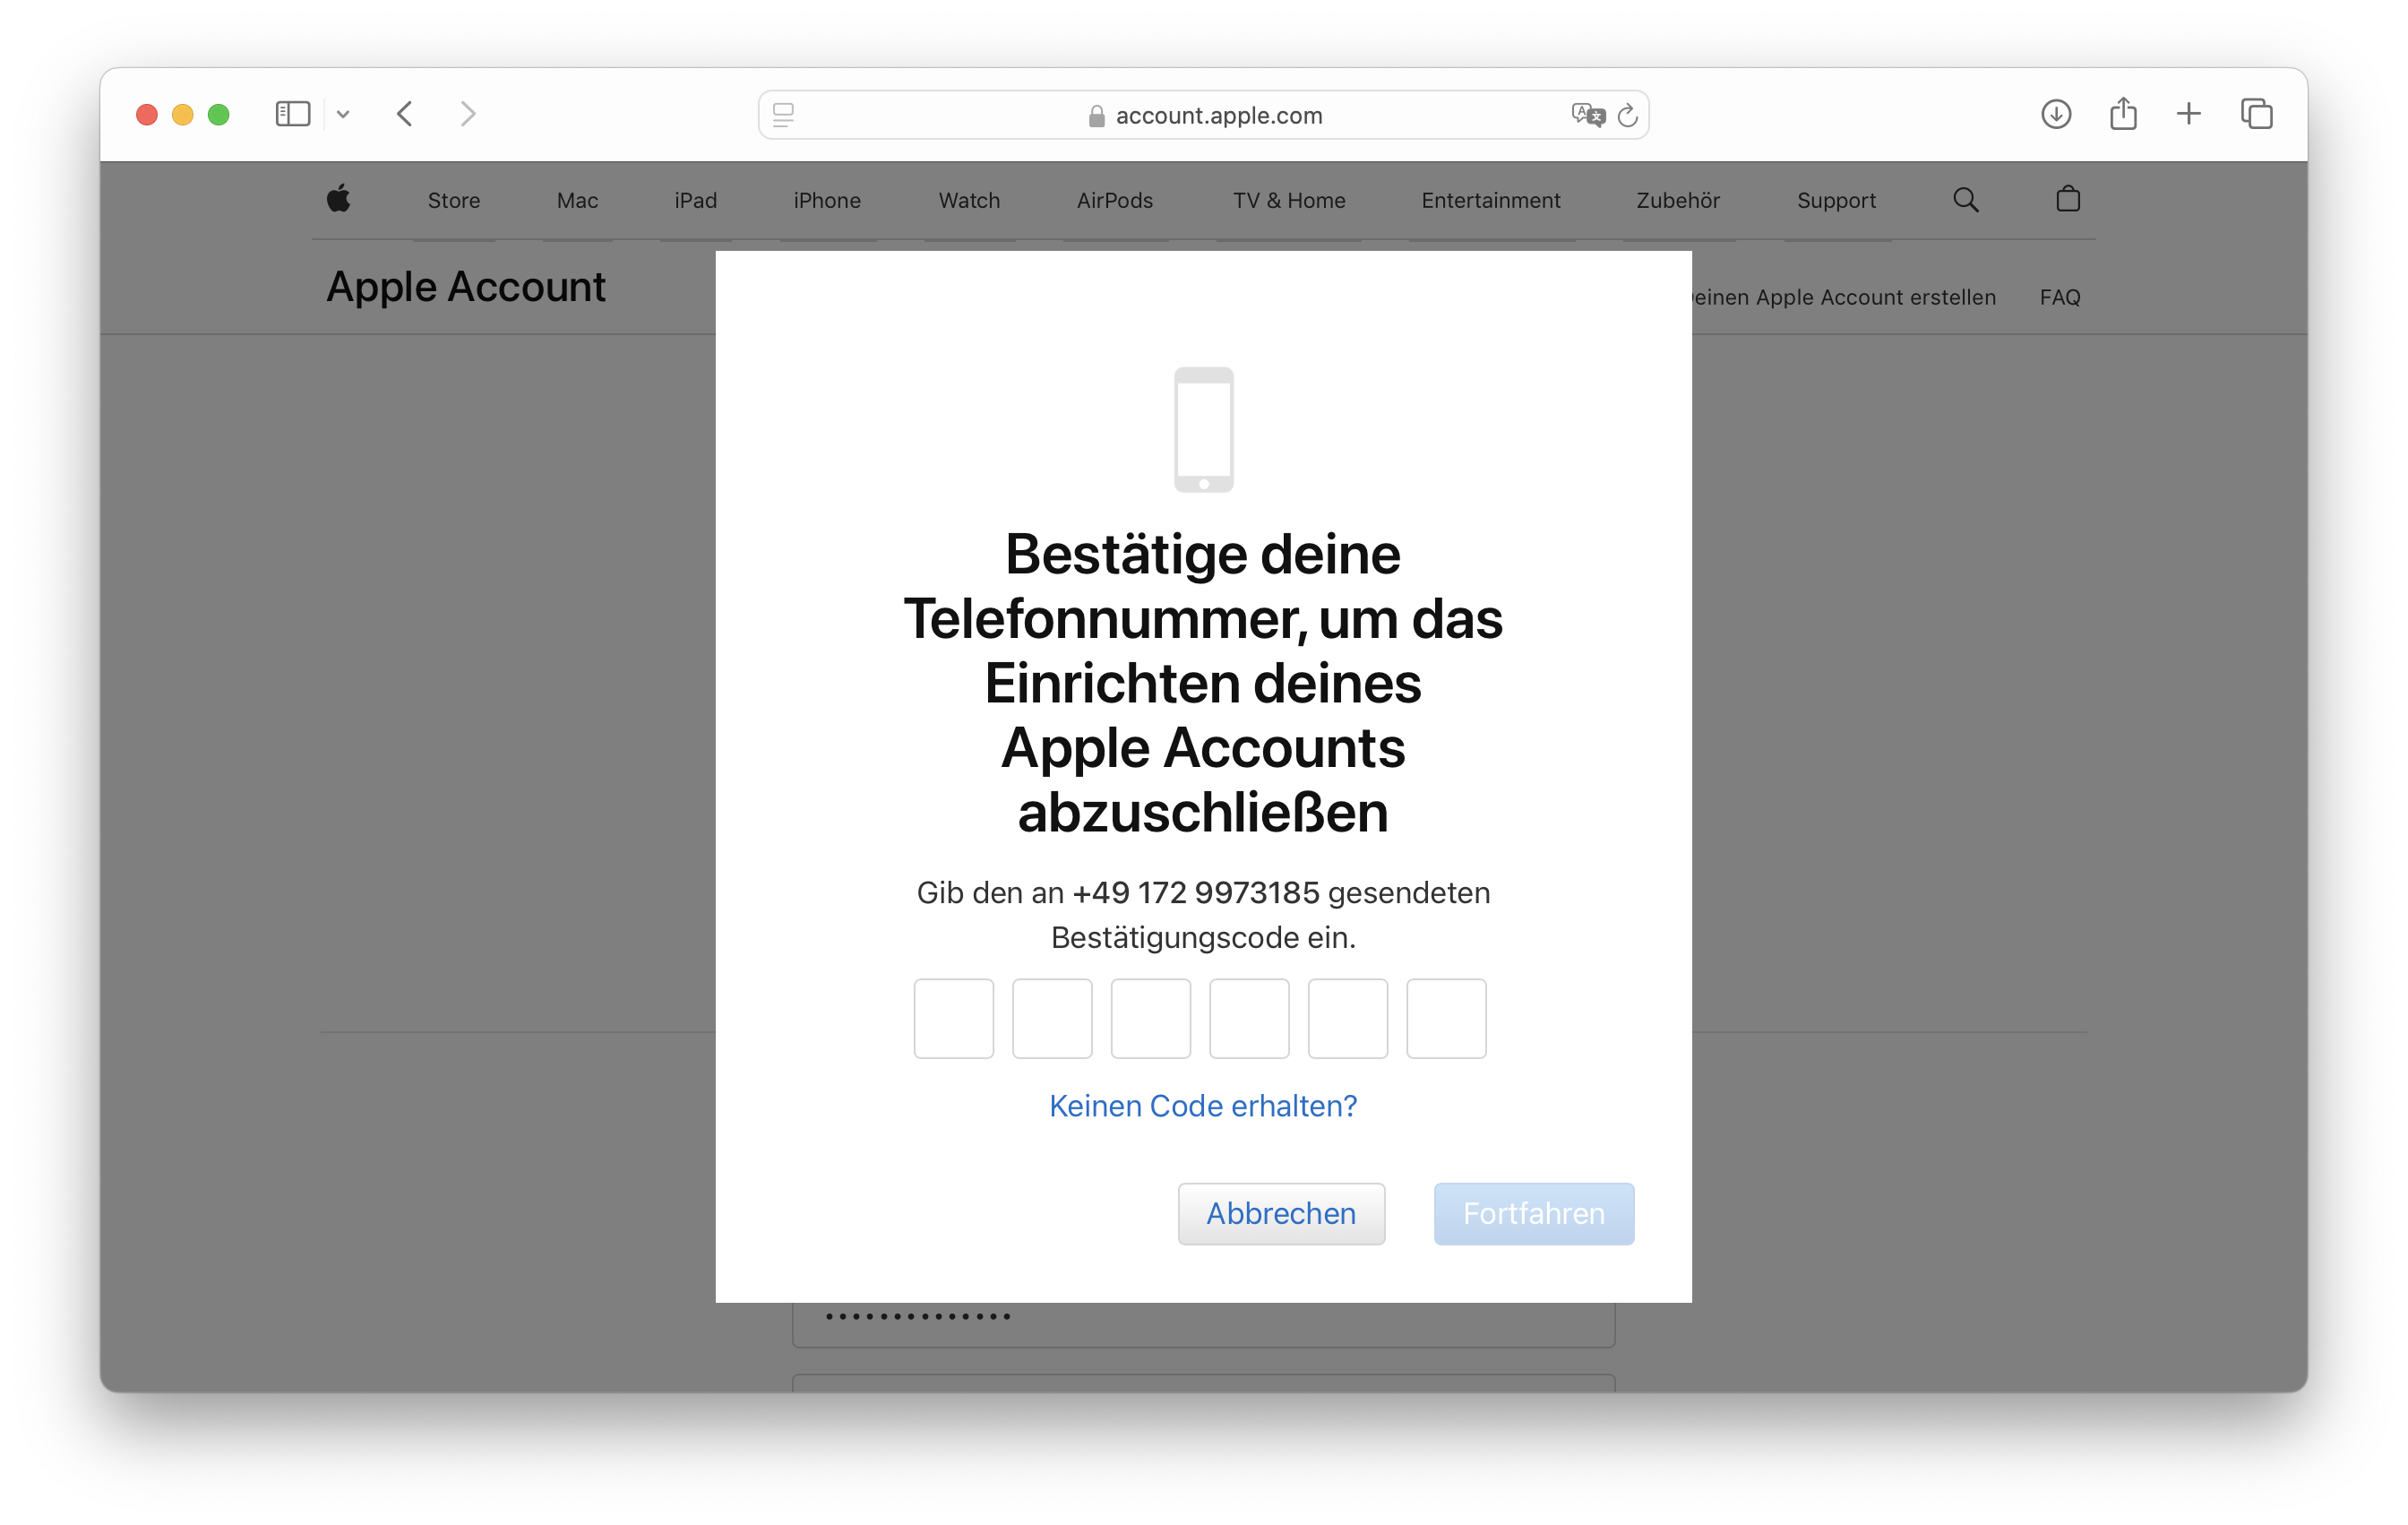Click the Fortfahren button to continue
The width and height of the screenshot is (2408, 1525).
pos(1528,1212)
